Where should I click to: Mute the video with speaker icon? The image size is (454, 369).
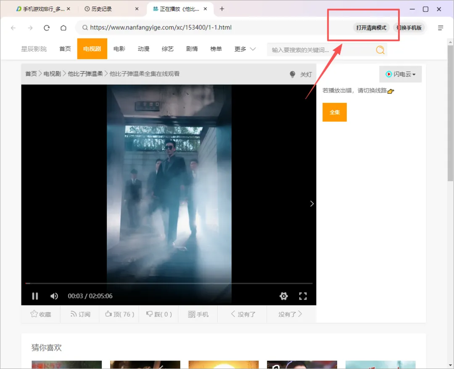point(54,296)
